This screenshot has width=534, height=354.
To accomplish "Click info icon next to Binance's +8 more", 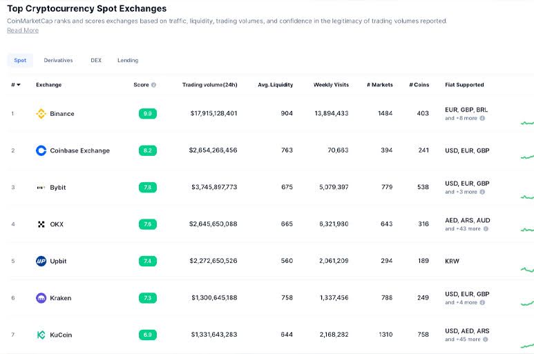I will click(482, 118).
